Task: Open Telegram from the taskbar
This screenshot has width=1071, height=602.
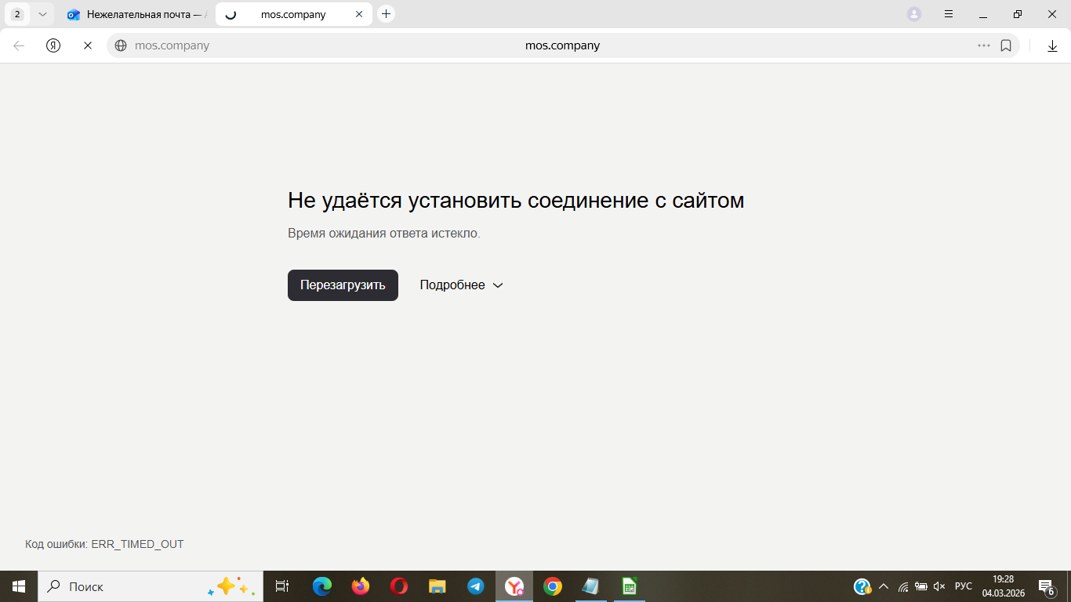Action: pos(476,586)
